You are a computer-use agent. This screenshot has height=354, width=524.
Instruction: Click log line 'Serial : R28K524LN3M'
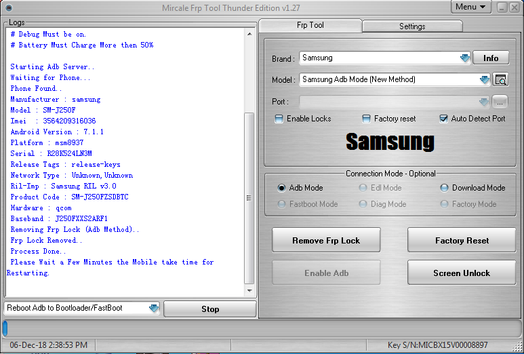[51, 153]
